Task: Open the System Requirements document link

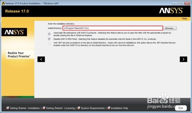Action: (x=93, y=108)
